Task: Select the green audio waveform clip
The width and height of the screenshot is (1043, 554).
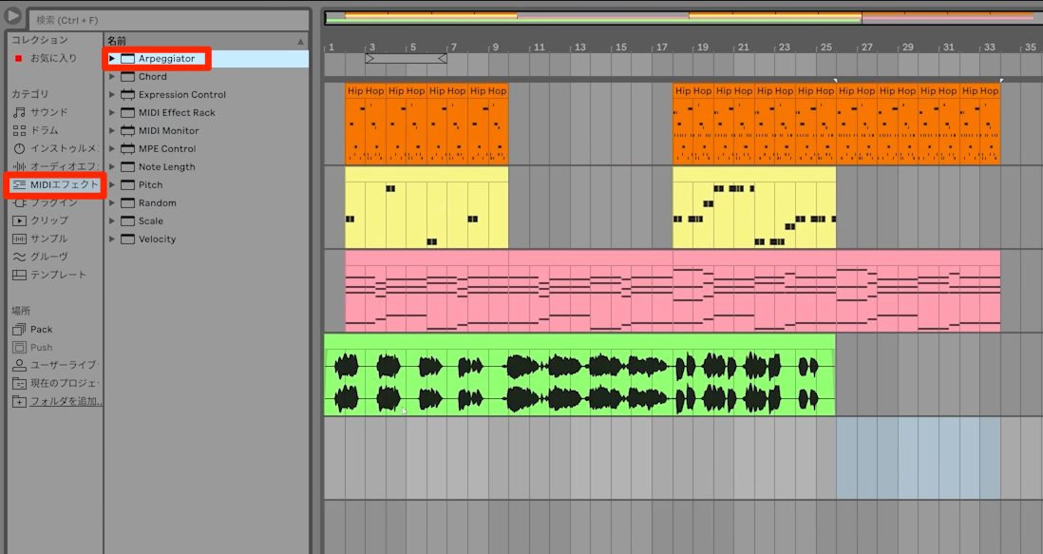Action: (x=579, y=375)
